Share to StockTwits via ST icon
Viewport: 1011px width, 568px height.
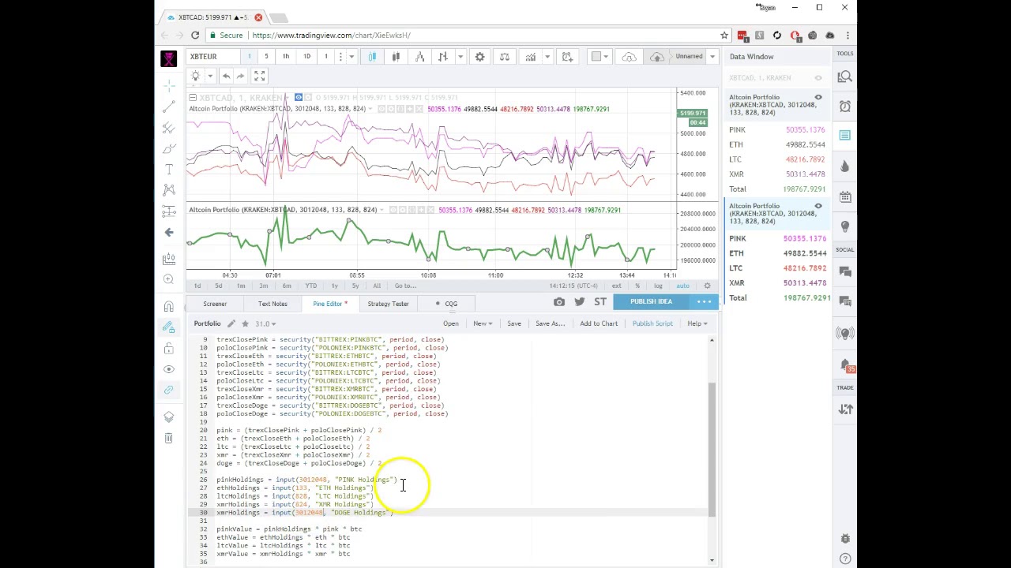pos(600,302)
